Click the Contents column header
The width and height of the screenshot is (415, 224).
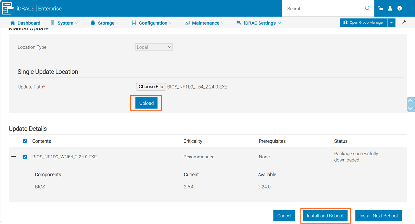coord(42,141)
